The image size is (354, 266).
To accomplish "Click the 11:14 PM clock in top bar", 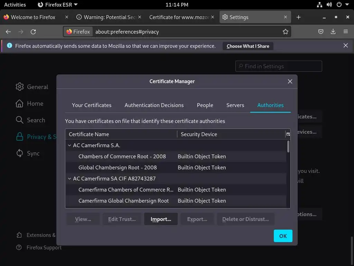I will click(x=177, y=5).
